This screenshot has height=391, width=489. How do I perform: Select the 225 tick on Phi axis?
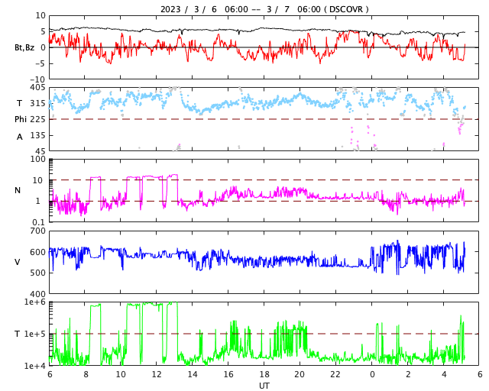[39, 119]
